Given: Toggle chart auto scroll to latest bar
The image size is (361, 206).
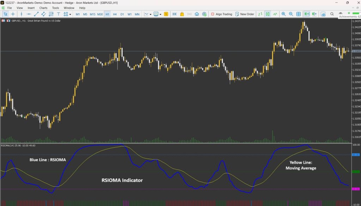Looking at the screenshot, I should tap(306, 14).
